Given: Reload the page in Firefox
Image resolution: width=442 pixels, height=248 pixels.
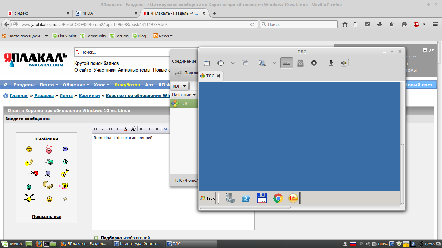Looking at the screenshot, I should (252, 24).
